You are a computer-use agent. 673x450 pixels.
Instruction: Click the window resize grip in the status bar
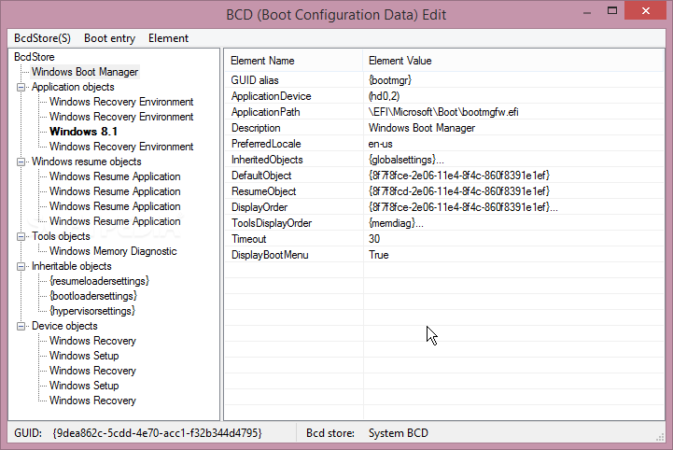(x=660, y=437)
